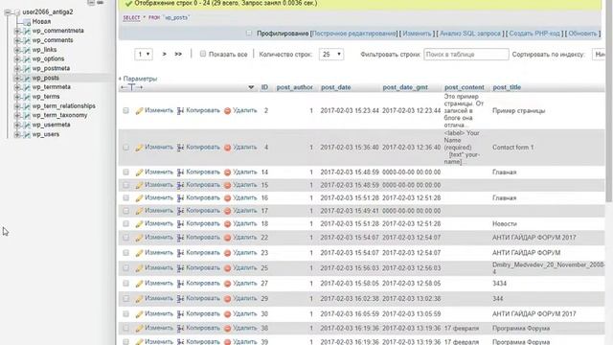Viewport: 613px width, 345px height.
Task: Sort by the post_date_gmt column header
Action: (405, 87)
